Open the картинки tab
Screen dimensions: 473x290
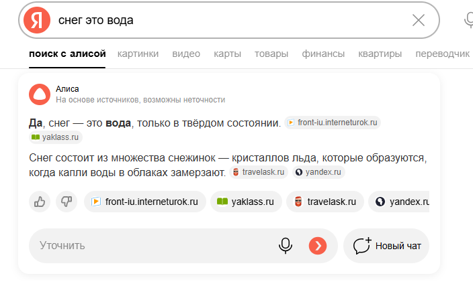(138, 54)
